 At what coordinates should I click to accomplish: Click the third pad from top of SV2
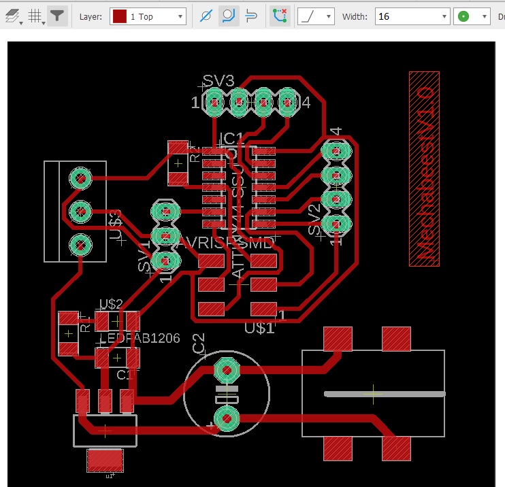click(336, 199)
